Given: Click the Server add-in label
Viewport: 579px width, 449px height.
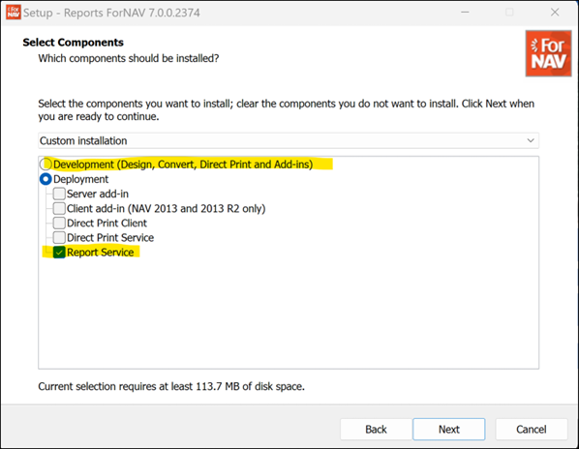Looking at the screenshot, I should point(98,194).
